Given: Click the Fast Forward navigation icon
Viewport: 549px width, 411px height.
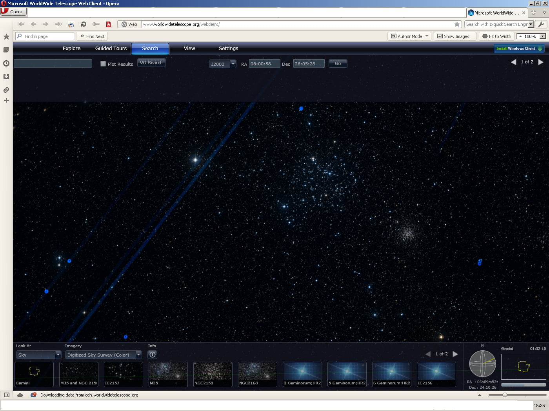Looking at the screenshot, I should pyautogui.click(x=58, y=24).
